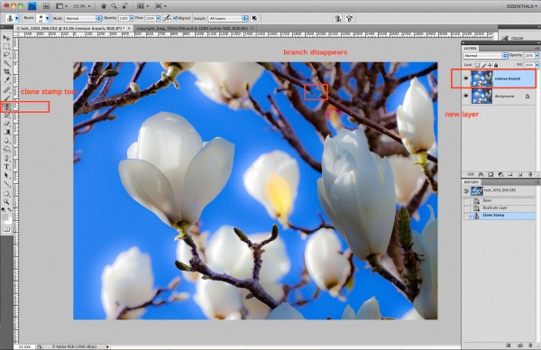Launch Bridge from the application bar
Screen dimensions: 541x350
point(46,6)
